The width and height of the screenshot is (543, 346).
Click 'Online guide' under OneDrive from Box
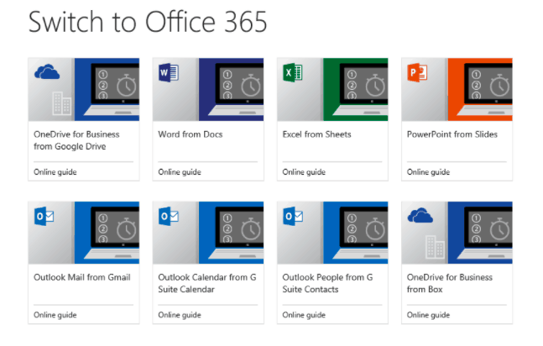[x=428, y=315]
